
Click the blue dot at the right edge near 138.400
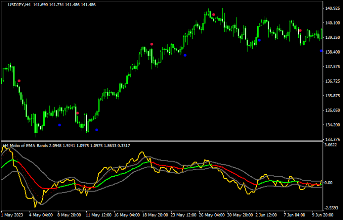321,51
